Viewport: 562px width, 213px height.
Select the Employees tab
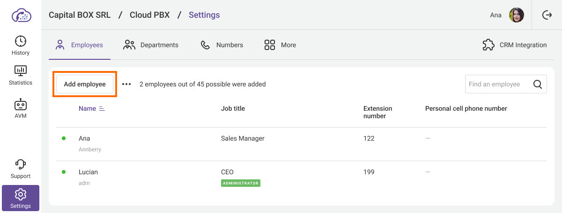pos(80,45)
